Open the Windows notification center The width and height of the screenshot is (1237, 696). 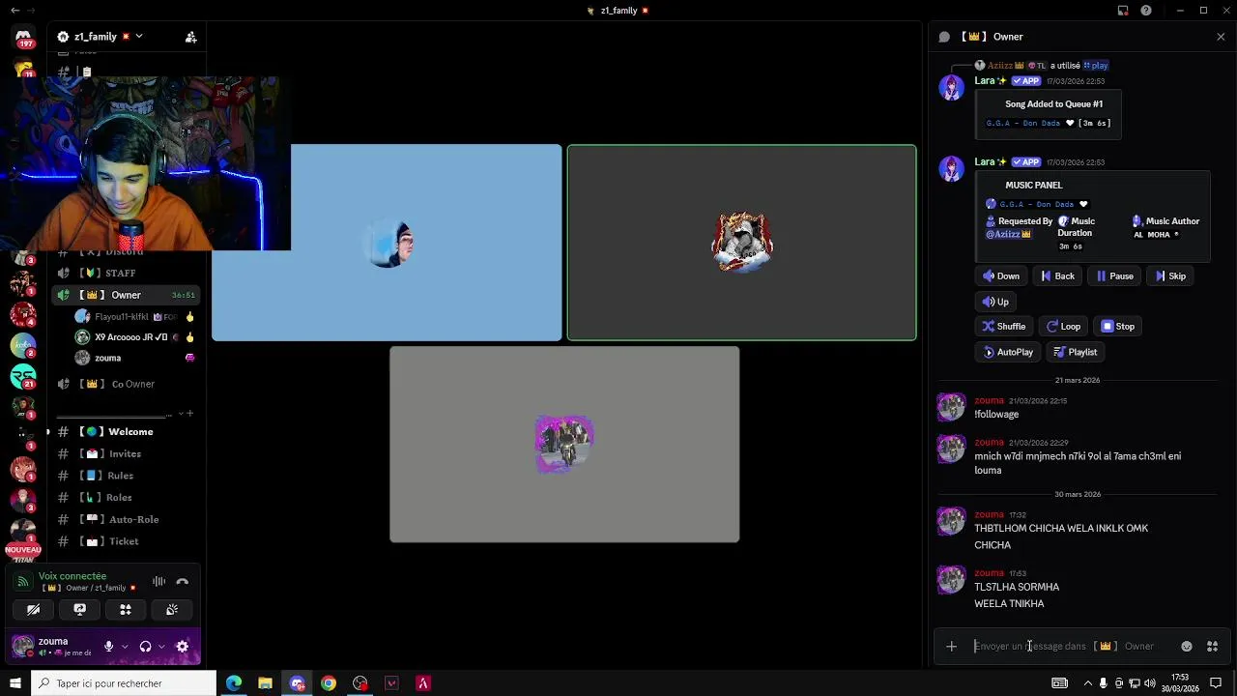point(1217,683)
